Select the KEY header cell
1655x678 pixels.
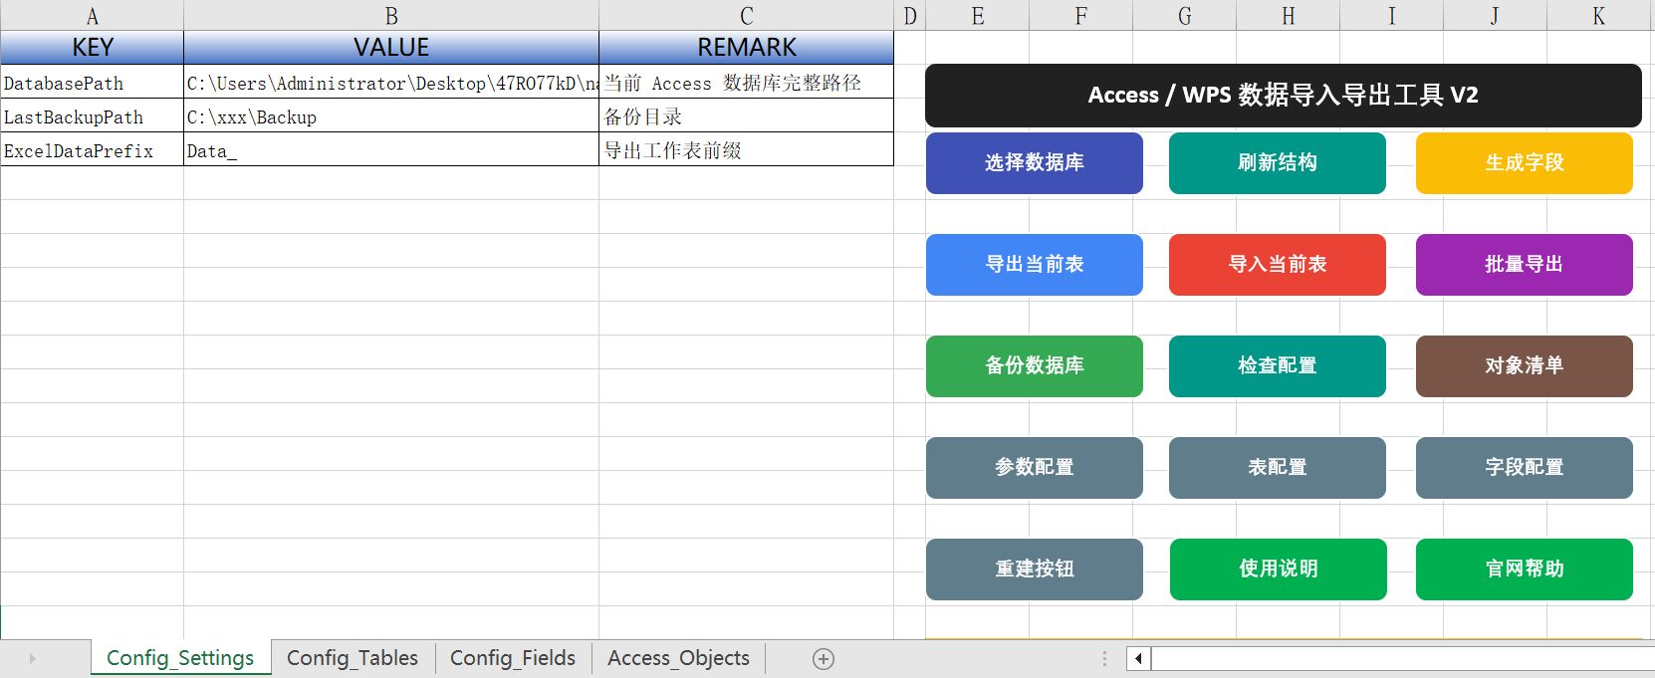(x=92, y=47)
